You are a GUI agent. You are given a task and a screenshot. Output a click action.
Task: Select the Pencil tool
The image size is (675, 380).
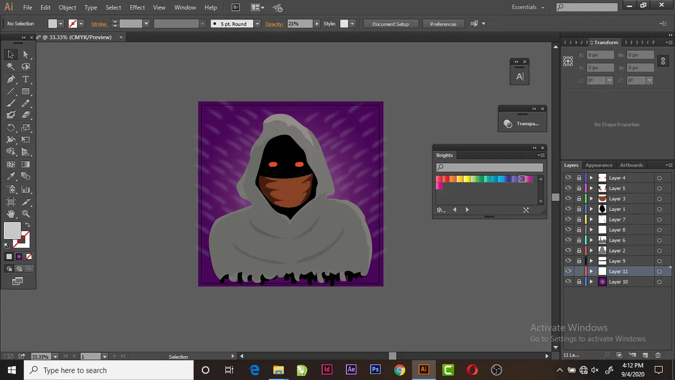click(26, 103)
